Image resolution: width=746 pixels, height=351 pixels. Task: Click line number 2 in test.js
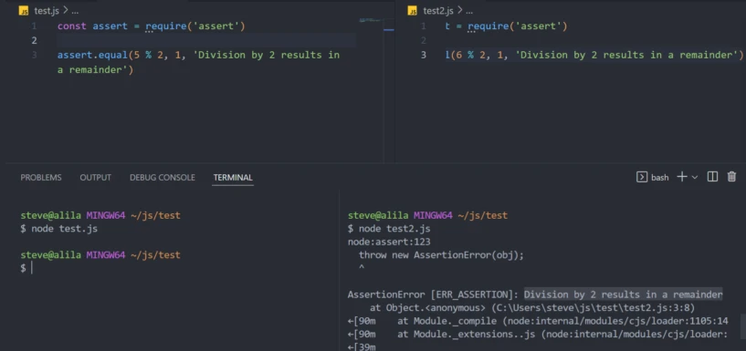(x=35, y=40)
